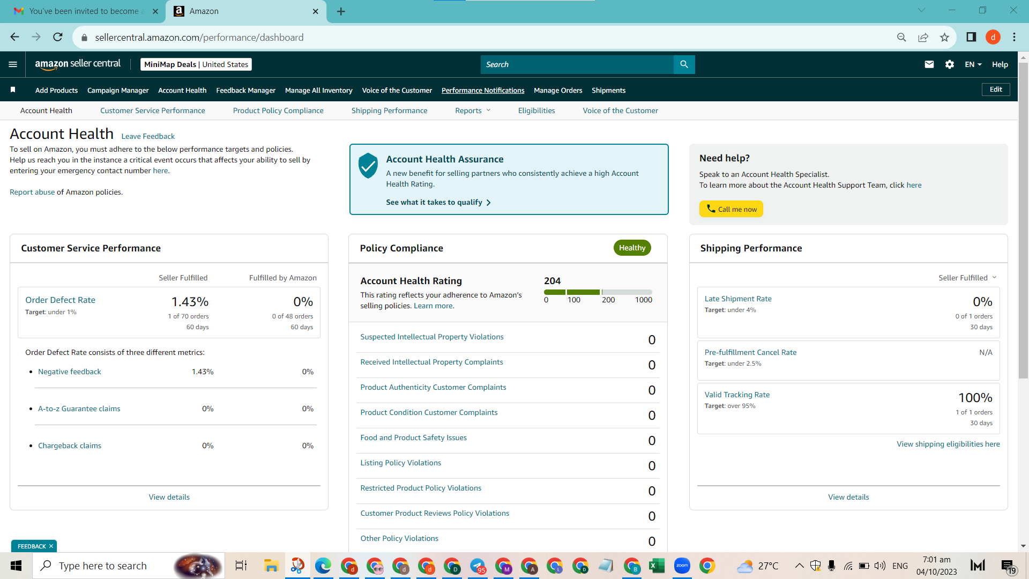
Task: Open Chrome tab search dropdown
Action: pyautogui.click(x=921, y=10)
